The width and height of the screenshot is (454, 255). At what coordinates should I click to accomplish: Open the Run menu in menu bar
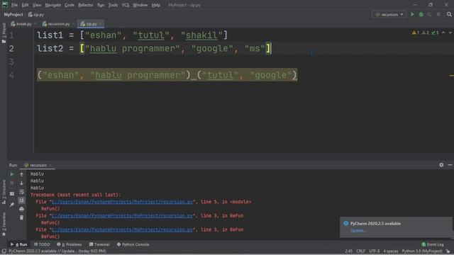coord(101,5)
